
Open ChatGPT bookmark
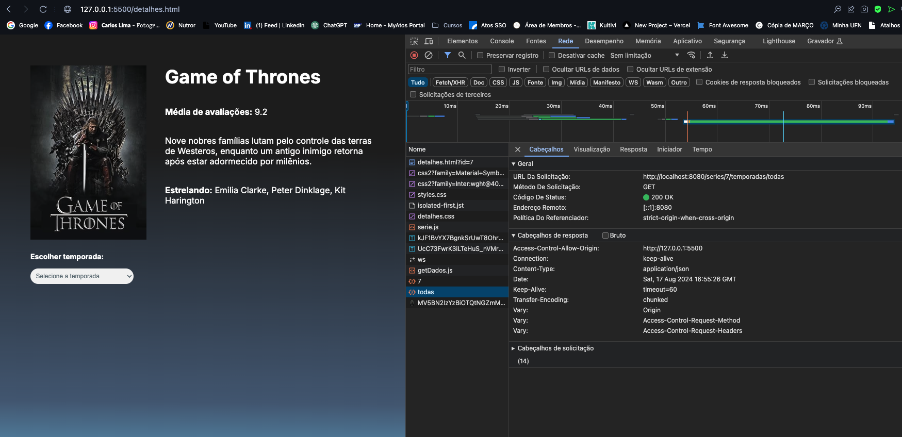(x=329, y=25)
